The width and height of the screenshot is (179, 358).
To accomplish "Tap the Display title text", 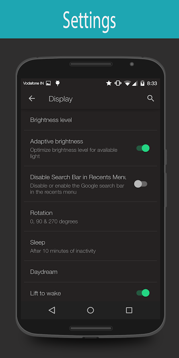I will (60, 99).
